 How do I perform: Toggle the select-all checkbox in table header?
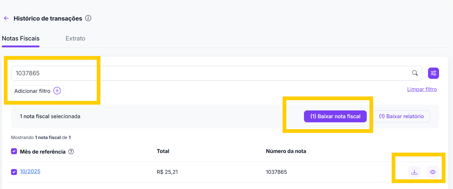coord(14,151)
